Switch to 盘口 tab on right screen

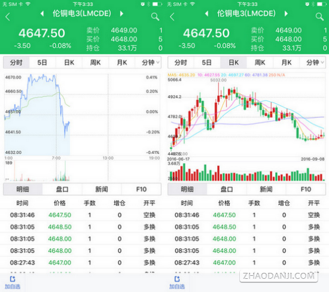[x=227, y=189]
